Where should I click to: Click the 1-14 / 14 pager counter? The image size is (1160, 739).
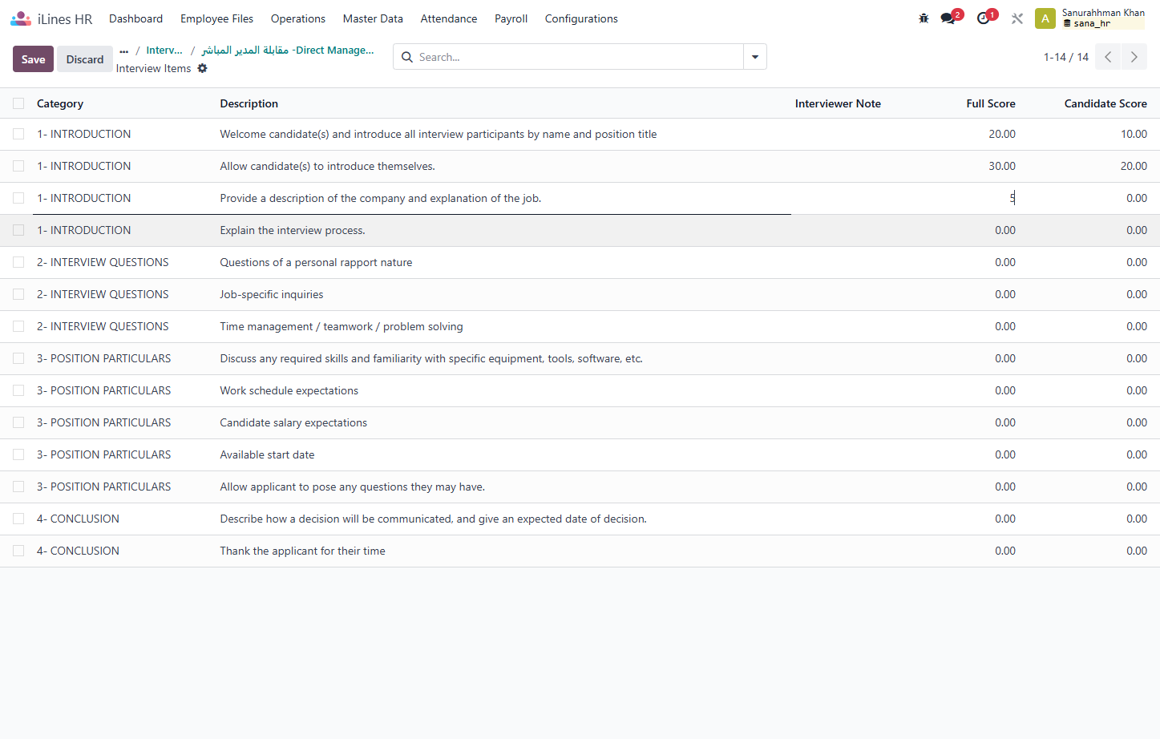[1066, 57]
